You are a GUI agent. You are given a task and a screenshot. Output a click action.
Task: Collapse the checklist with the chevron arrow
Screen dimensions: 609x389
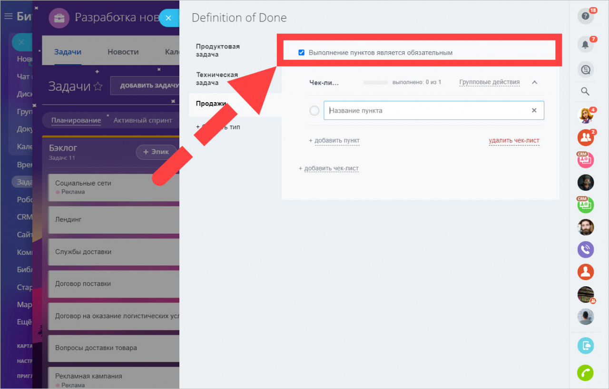tap(534, 82)
